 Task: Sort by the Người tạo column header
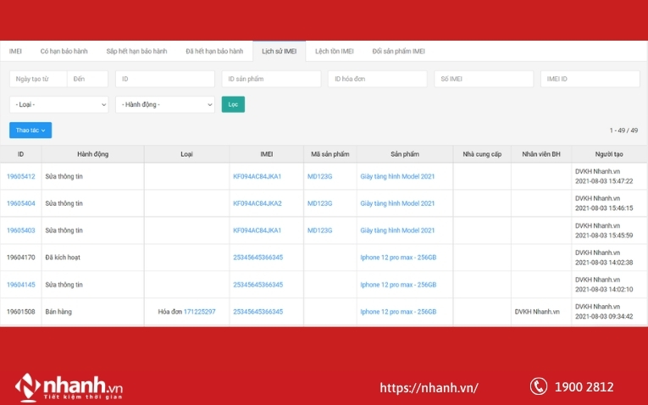[608, 154]
